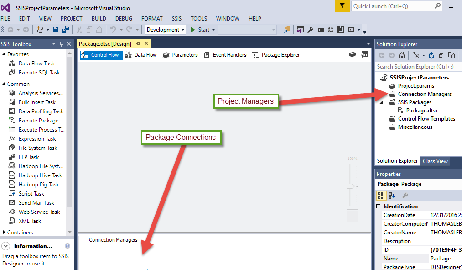Select XML Task in toolbox
The width and height of the screenshot is (462, 270).
coord(30,221)
